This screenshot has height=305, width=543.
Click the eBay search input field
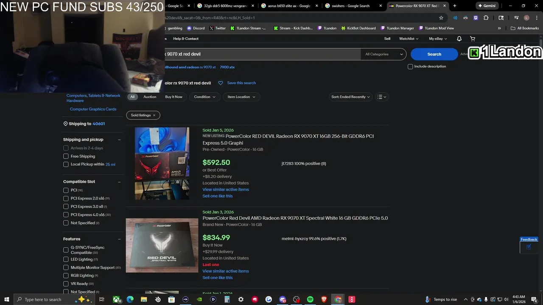pos(262,54)
